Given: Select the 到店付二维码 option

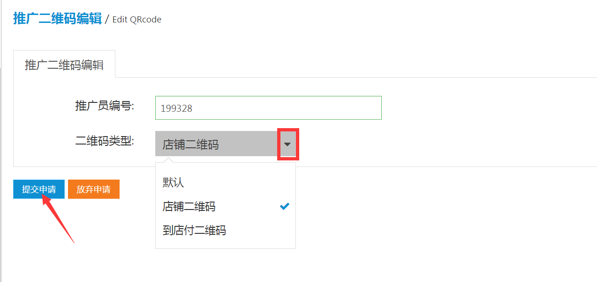Looking at the screenshot, I should pos(194,231).
